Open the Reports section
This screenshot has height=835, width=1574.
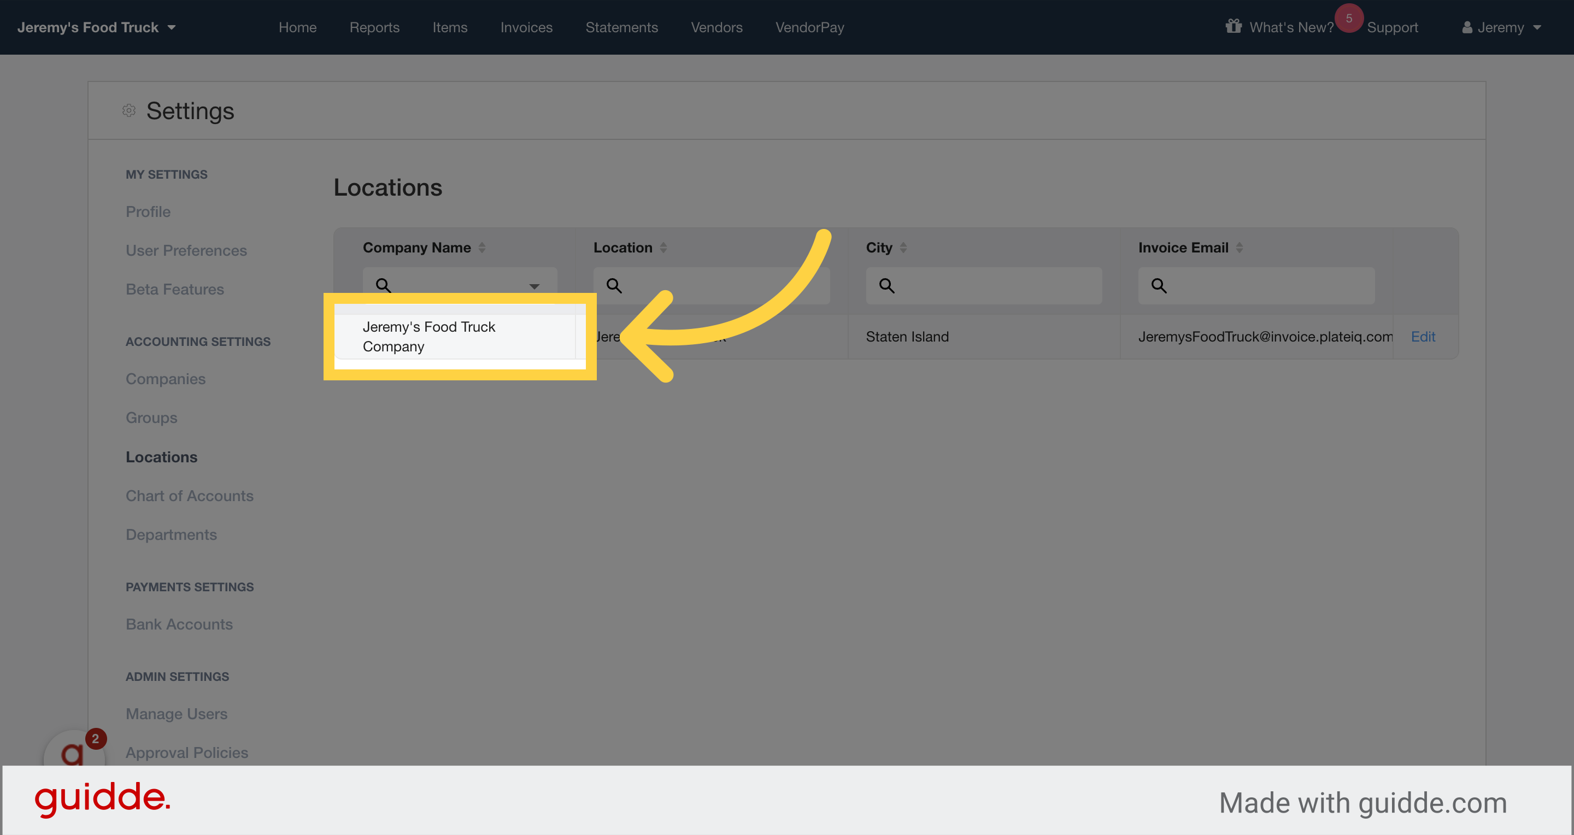point(374,27)
